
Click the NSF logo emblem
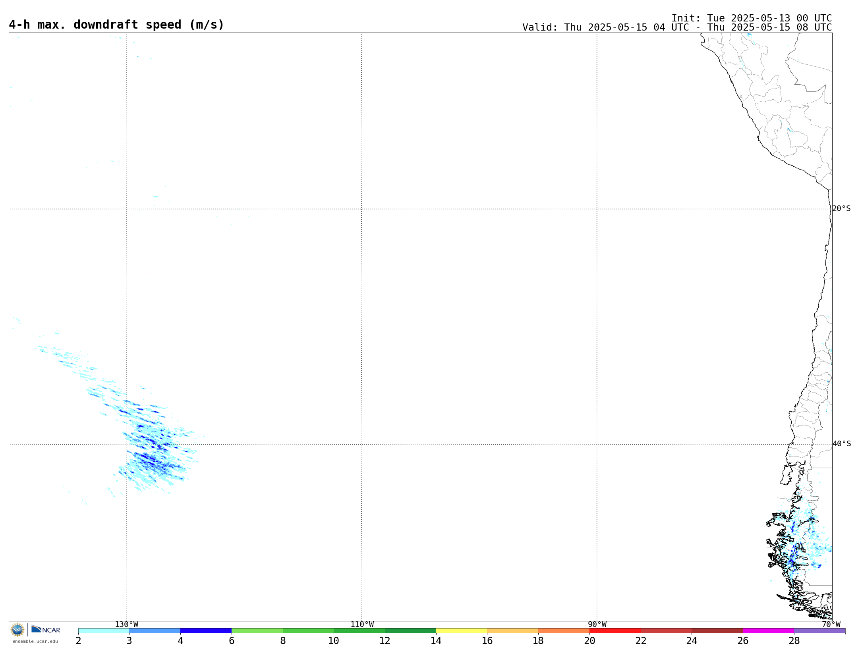coord(17,630)
